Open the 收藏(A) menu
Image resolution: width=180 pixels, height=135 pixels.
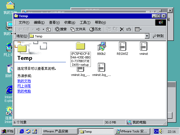coord(69,22)
